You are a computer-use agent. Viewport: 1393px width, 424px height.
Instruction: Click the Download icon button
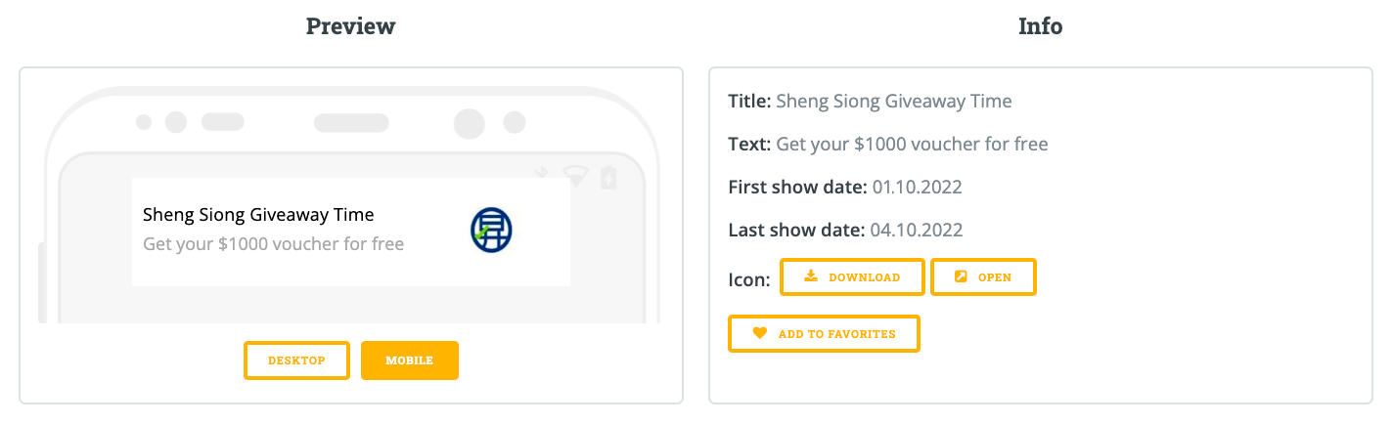[852, 276]
